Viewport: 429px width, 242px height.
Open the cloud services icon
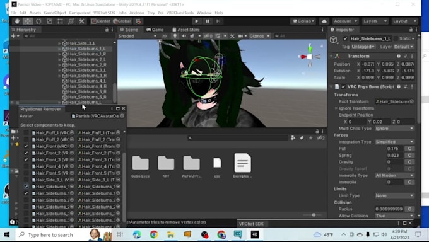[324, 21]
